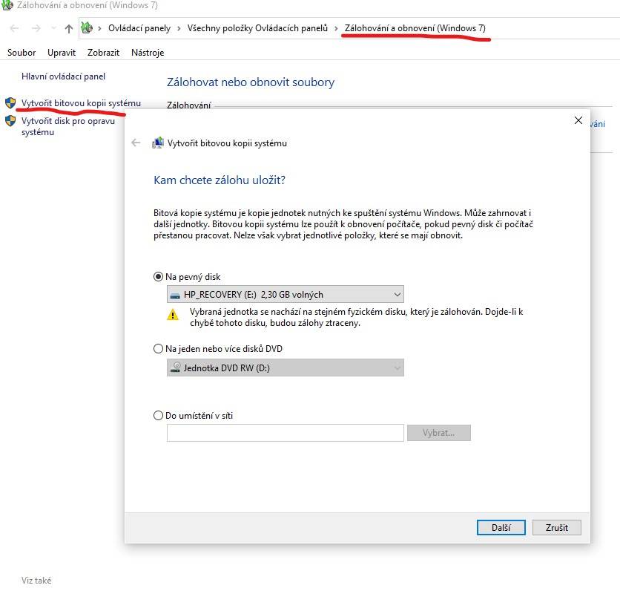The image size is (620, 591).
Task: Open the Zobrazit menu
Action: click(x=103, y=53)
